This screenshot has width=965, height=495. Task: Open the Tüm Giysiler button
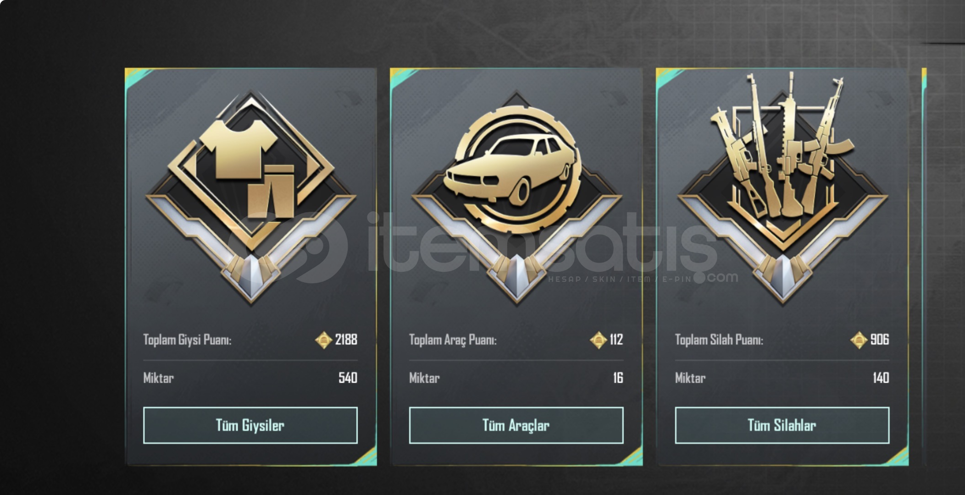(250, 425)
